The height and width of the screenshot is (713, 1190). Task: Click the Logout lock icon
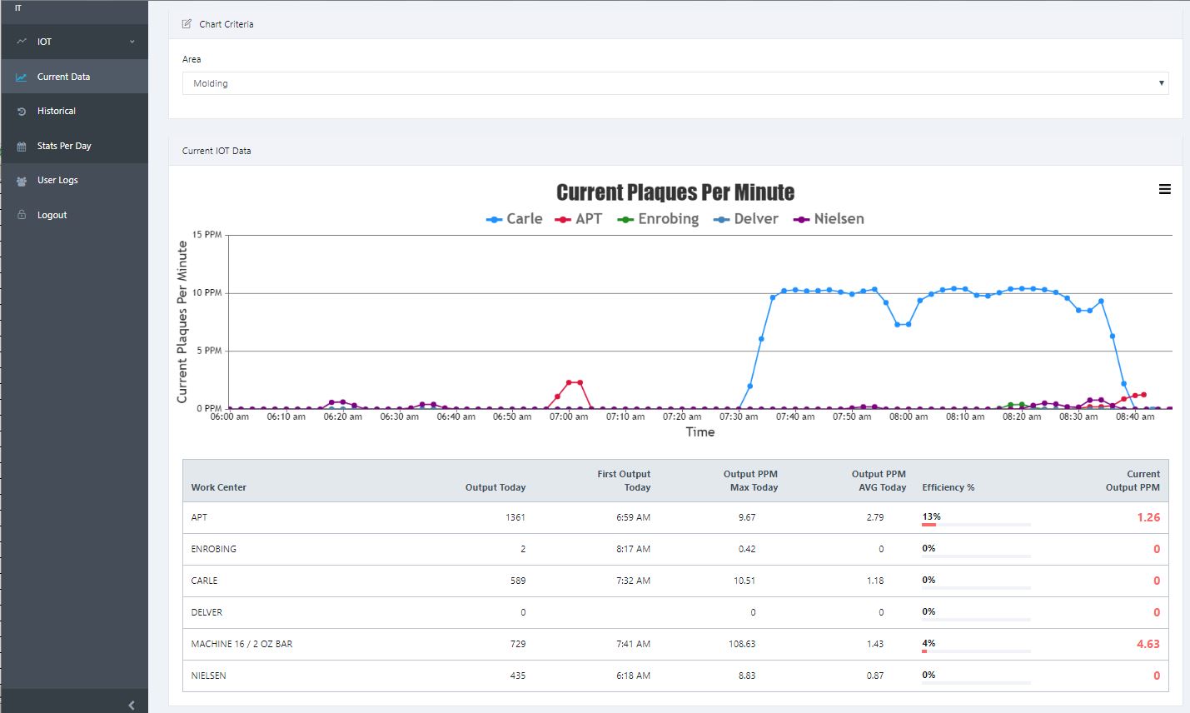22,215
